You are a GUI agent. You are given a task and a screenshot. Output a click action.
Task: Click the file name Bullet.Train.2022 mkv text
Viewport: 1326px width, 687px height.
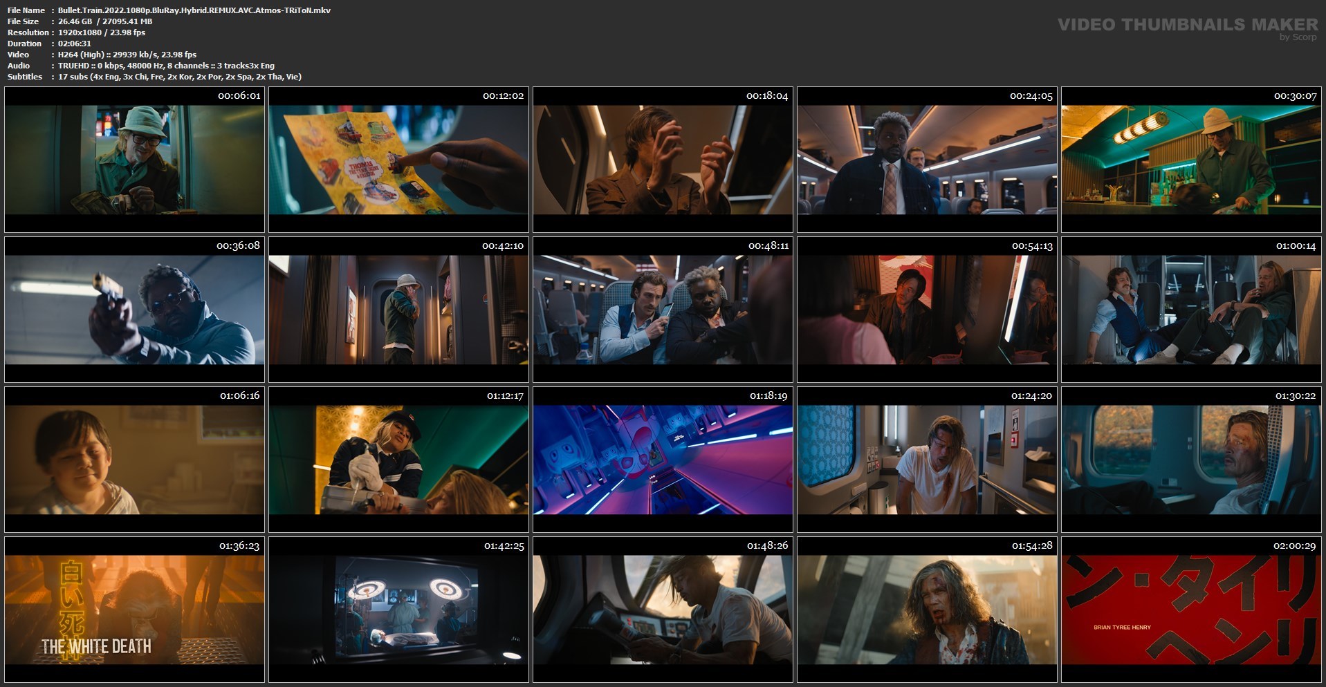click(194, 10)
